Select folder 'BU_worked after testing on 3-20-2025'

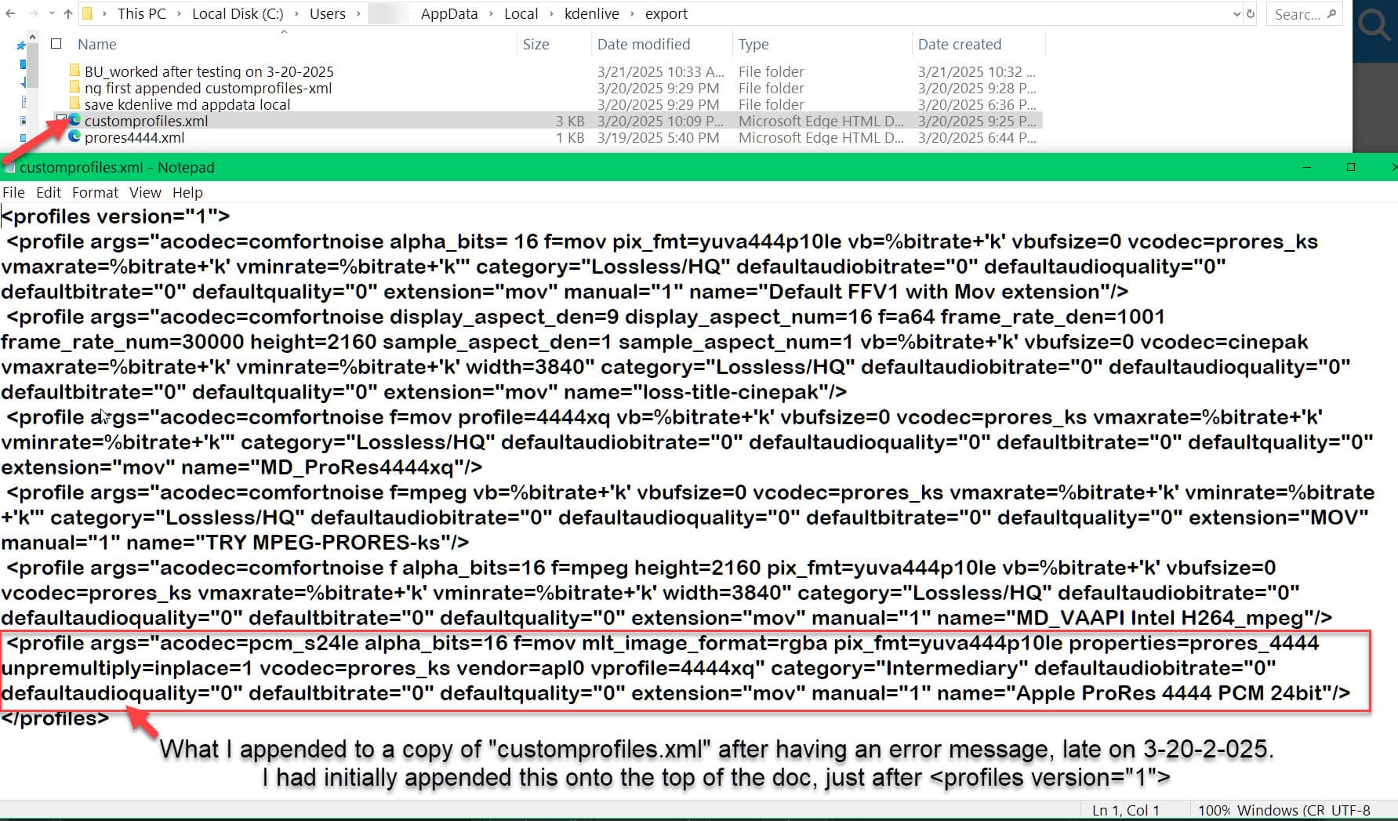coord(209,71)
